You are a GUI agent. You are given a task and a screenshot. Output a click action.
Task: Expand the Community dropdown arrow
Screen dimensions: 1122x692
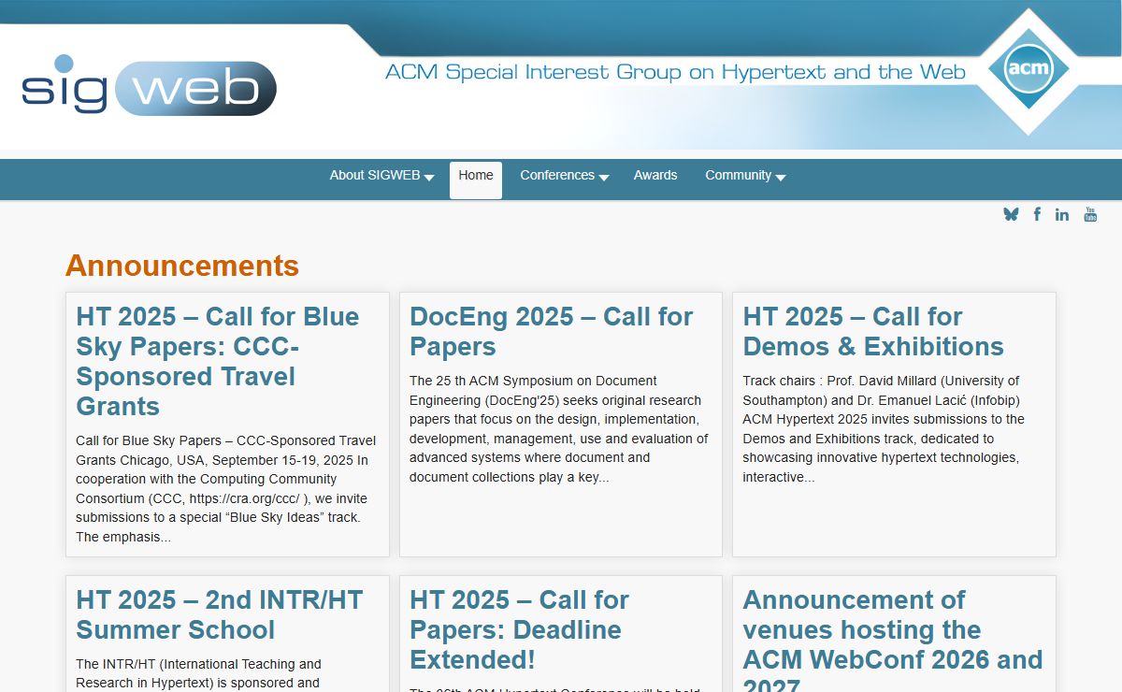point(781,178)
